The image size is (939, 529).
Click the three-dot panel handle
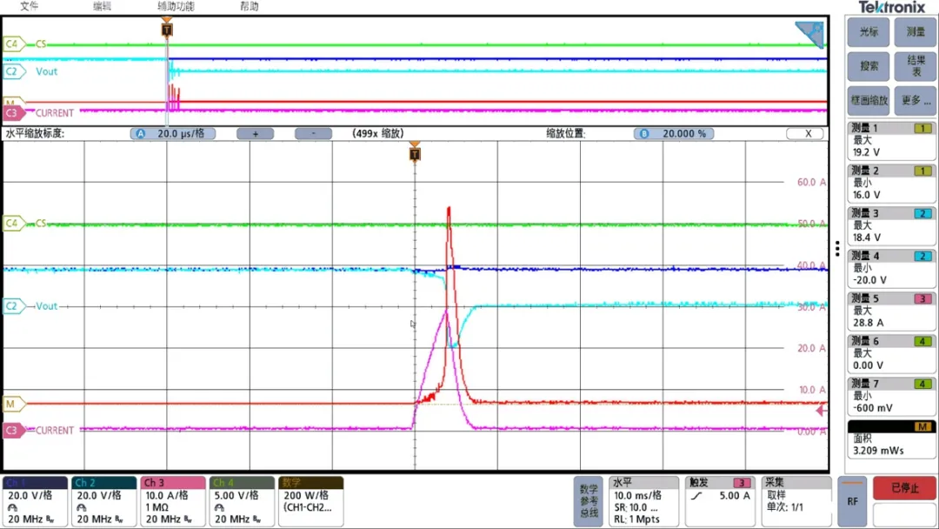(x=837, y=248)
